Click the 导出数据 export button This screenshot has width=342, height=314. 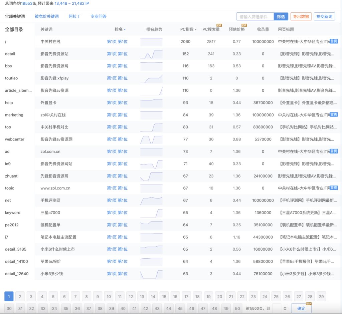[301, 17]
